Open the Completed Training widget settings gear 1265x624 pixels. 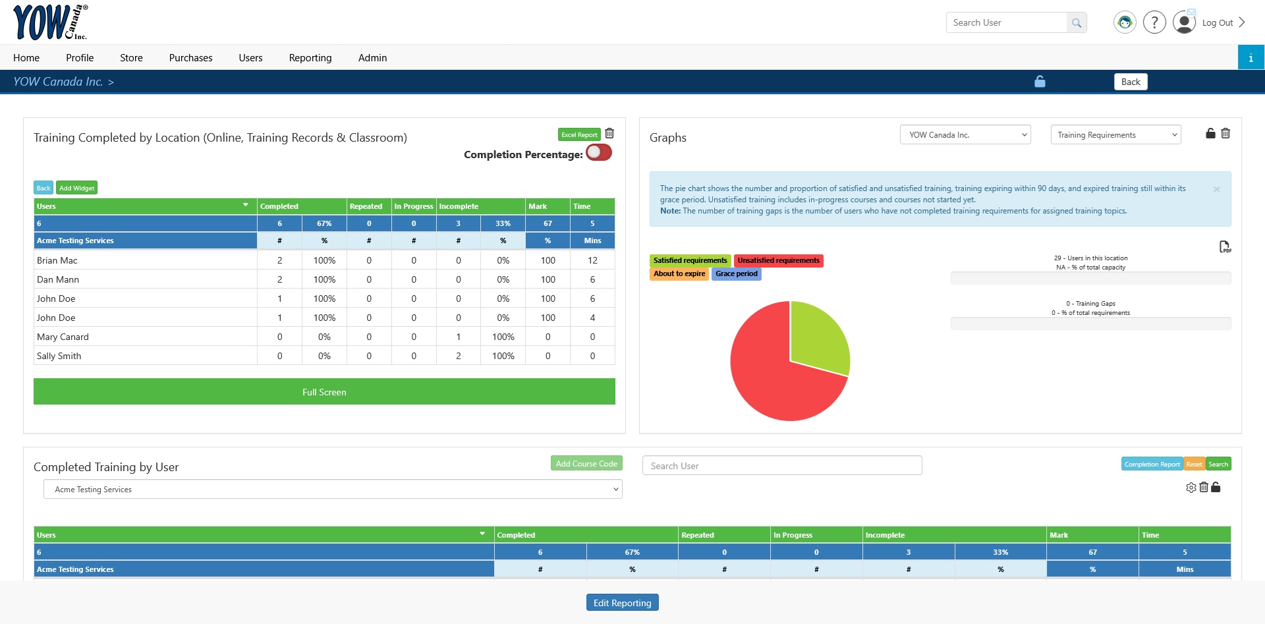(x=1191, y=488)
